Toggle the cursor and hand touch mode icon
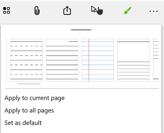Image resolution: width=164 pixels, height=133 pixels. click(x=97, y=10)
